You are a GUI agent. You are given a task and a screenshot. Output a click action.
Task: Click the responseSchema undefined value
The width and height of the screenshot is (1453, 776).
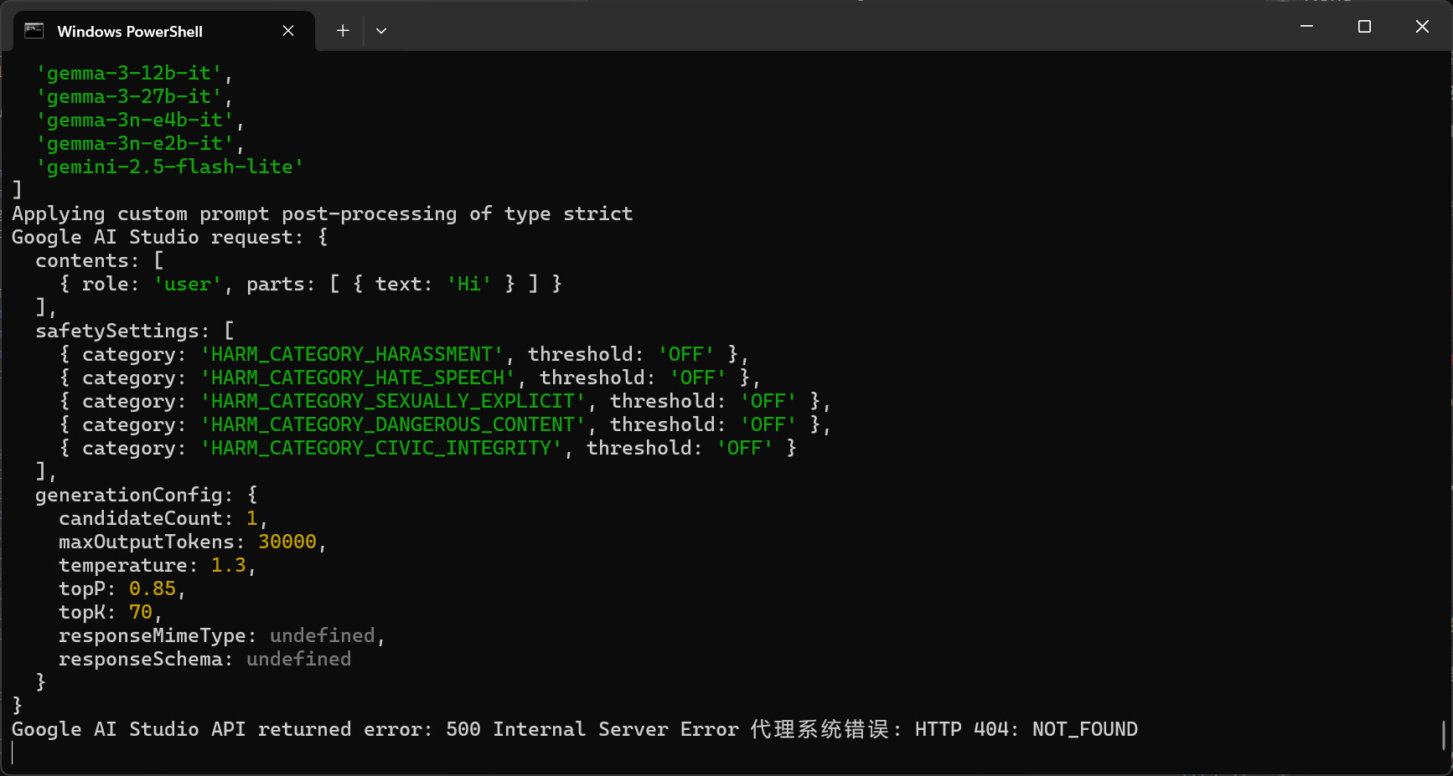point(298,660)
